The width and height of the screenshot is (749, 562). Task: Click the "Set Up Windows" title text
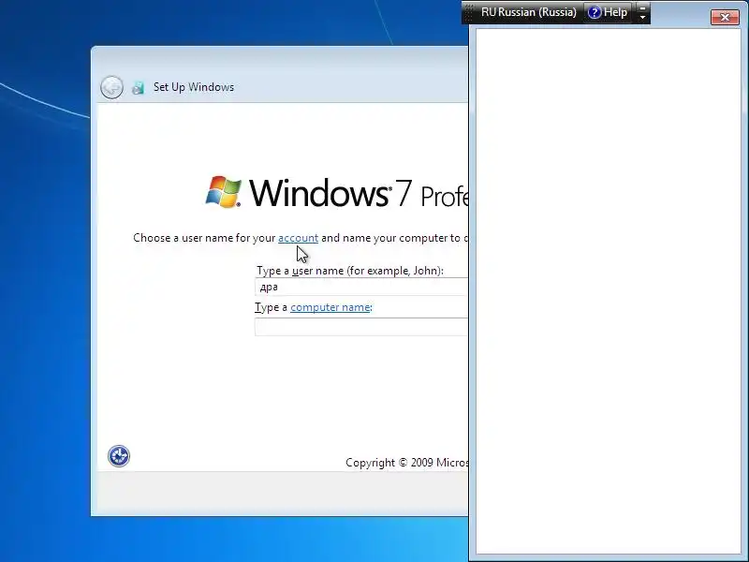coord(194,87)
